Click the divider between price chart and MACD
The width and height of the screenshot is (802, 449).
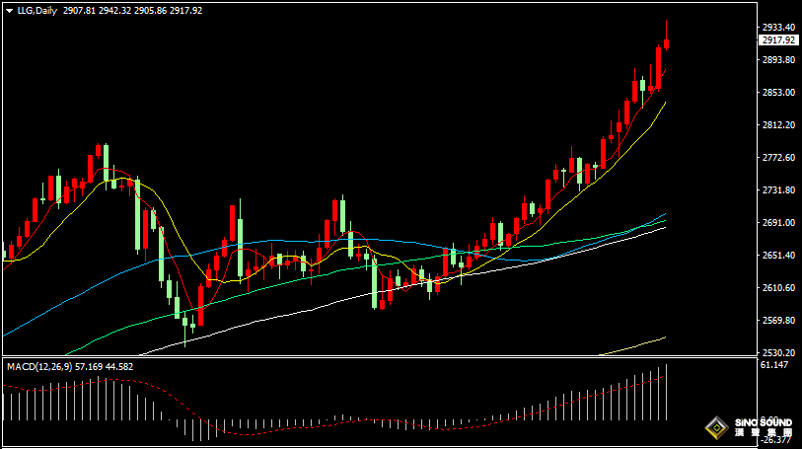tap(380, 356)
